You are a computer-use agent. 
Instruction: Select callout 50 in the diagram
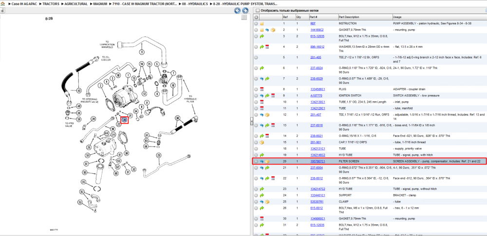pos(85,173)
